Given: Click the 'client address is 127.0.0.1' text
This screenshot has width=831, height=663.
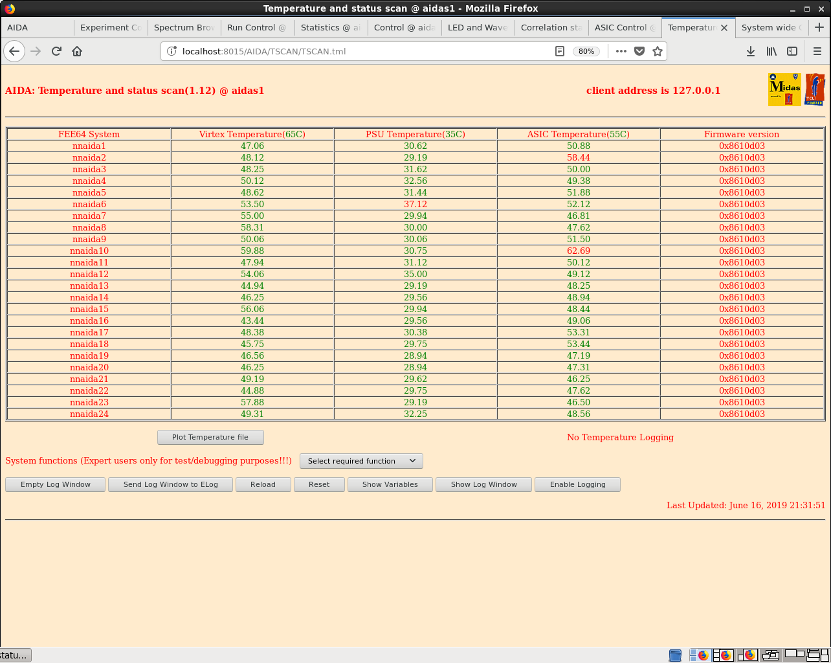Looking at the screenshot, I should 653,91.
